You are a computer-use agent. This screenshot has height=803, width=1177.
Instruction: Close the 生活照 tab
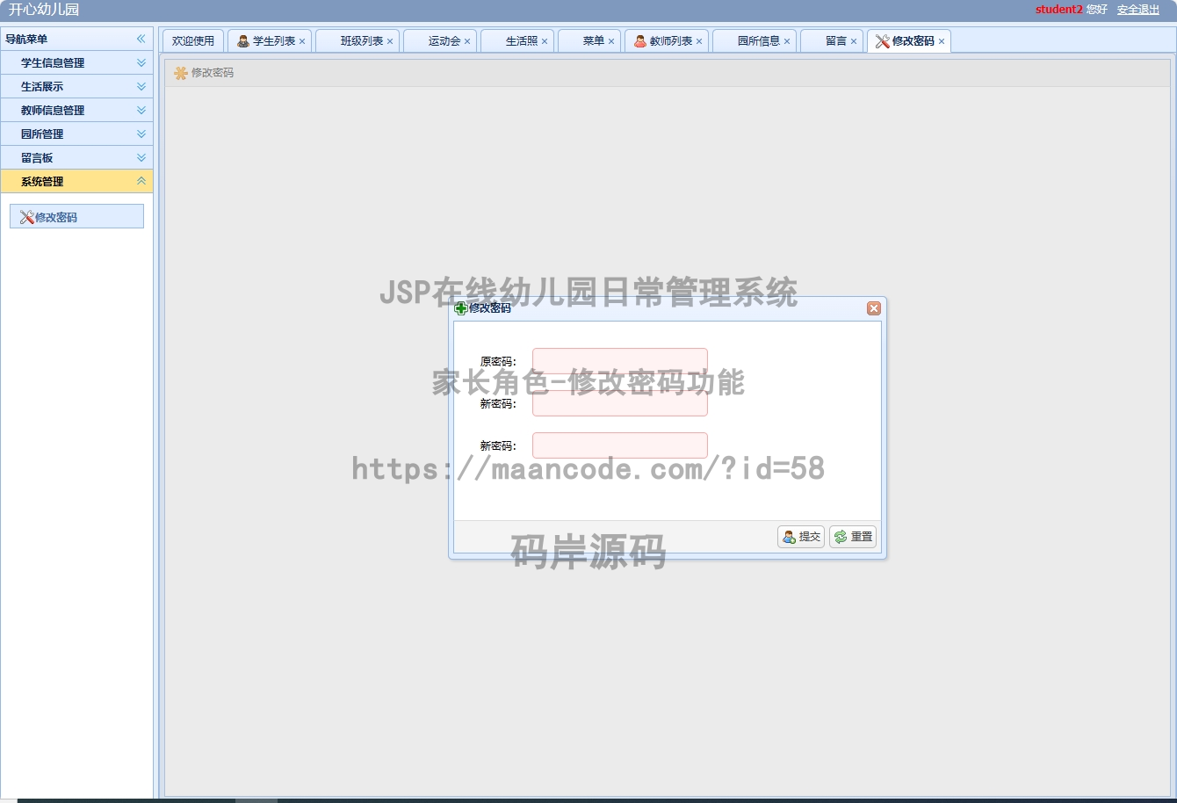tap(545, 41)
